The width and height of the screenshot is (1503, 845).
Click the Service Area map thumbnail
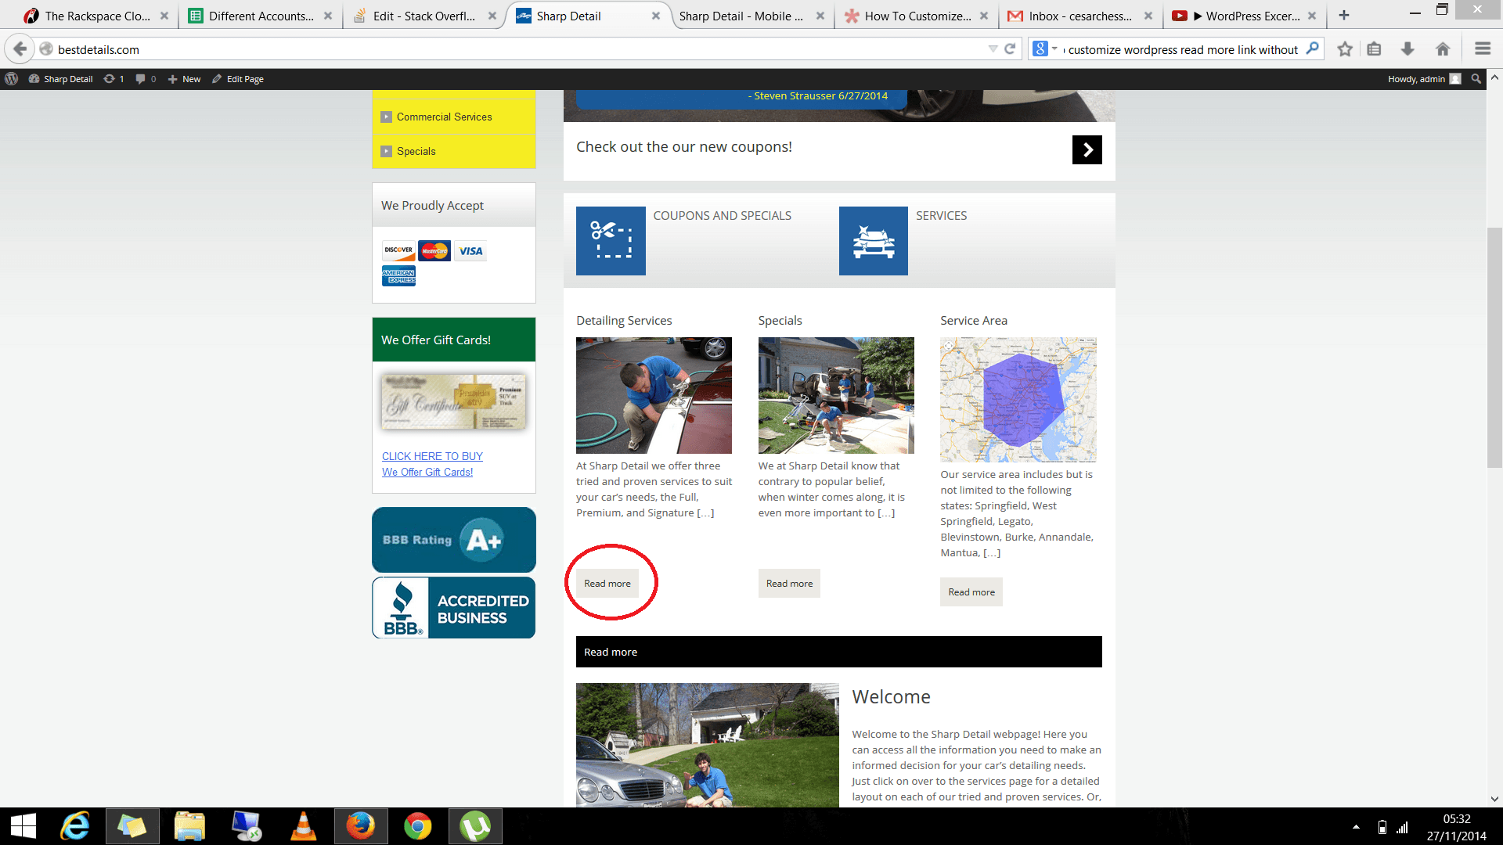(1018, 400)
